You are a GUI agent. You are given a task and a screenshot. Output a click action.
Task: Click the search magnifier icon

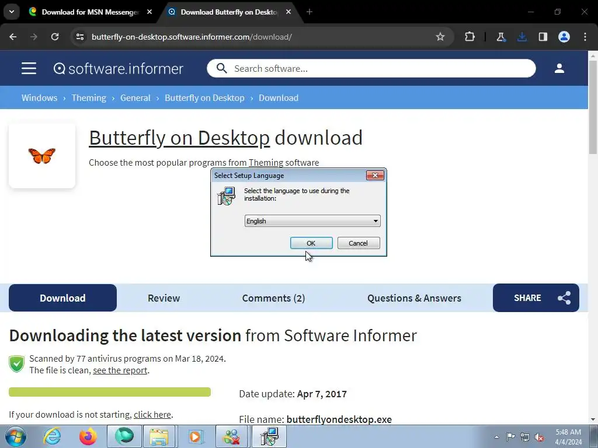coord(221,69)
